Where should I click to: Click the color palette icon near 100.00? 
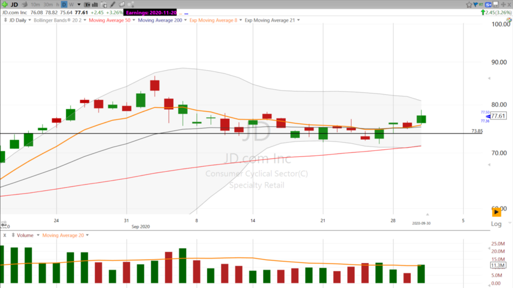tap(509, 20)
